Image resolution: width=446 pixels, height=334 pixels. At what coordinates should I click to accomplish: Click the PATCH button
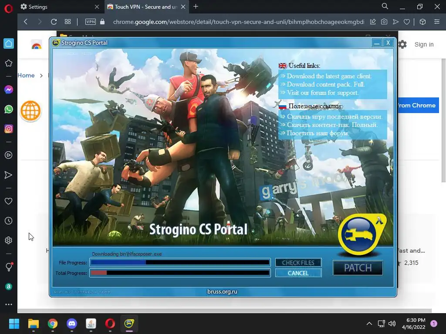358,268
